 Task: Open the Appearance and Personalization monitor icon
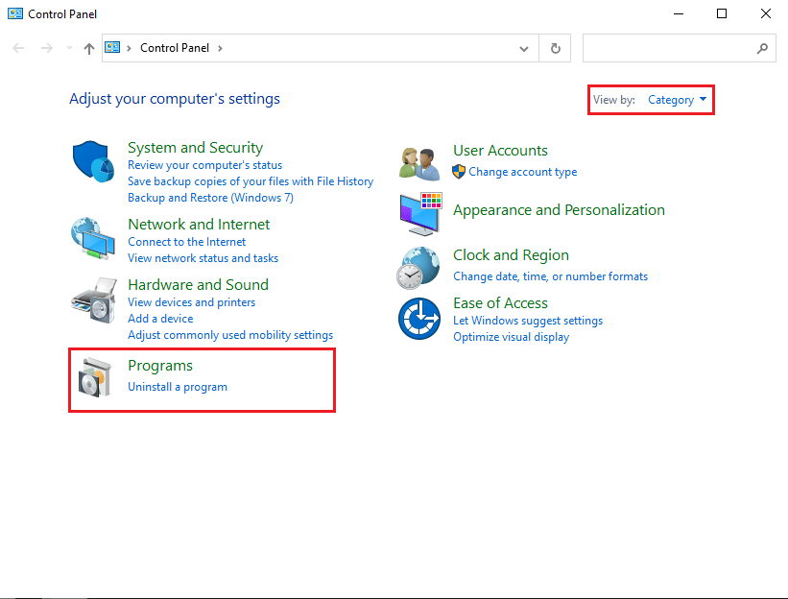point(419,213)
